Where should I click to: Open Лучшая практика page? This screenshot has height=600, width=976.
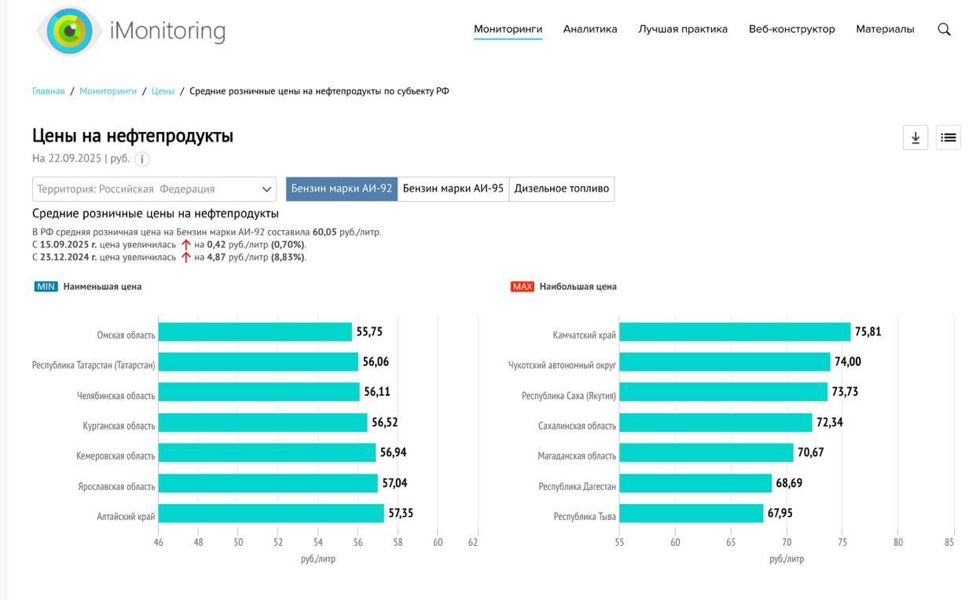(x=682, y=29)
